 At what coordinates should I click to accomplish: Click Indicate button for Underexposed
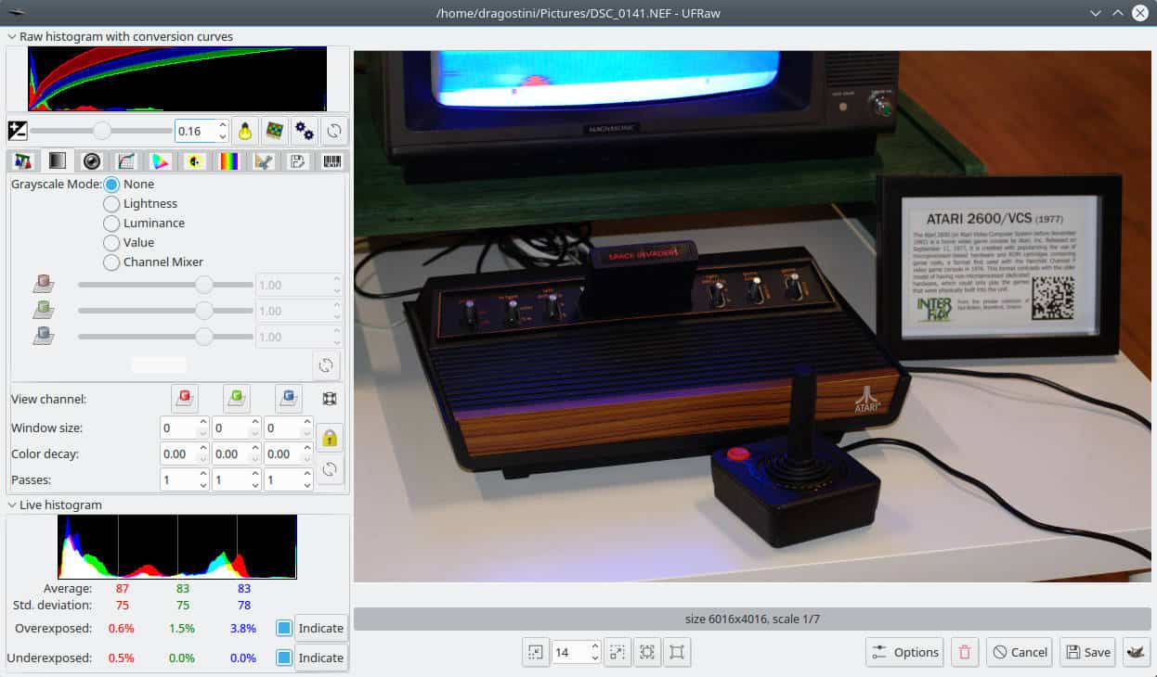[321, 658]
